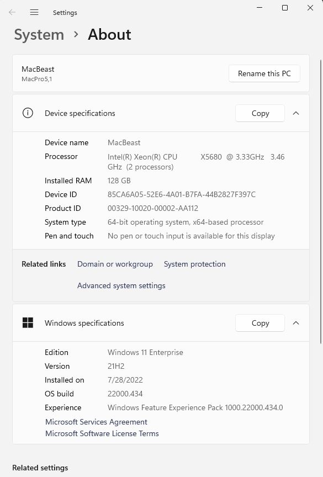Viewport: 323px width, 477px height.
Task: Click Windows Feature Experience Pack value
Action: 195,407
